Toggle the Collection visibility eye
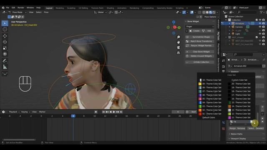The width and height of the screenshot is (267, 150). 260,20
